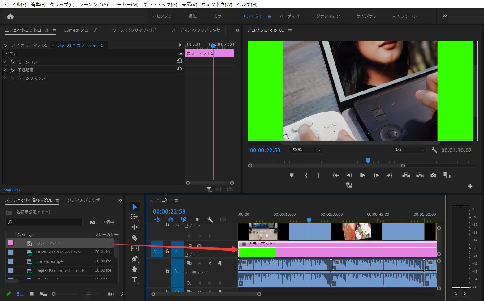Toggle V1 track output eye
484x301 pixels.
tap(199, 246)
